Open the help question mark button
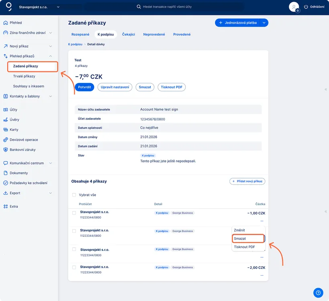 pos(318,292)
